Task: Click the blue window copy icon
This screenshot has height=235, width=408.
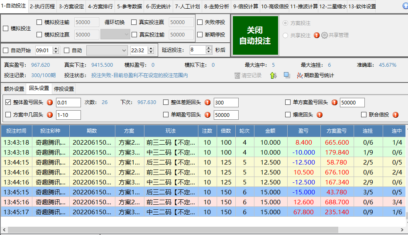Action: point(287,75)
